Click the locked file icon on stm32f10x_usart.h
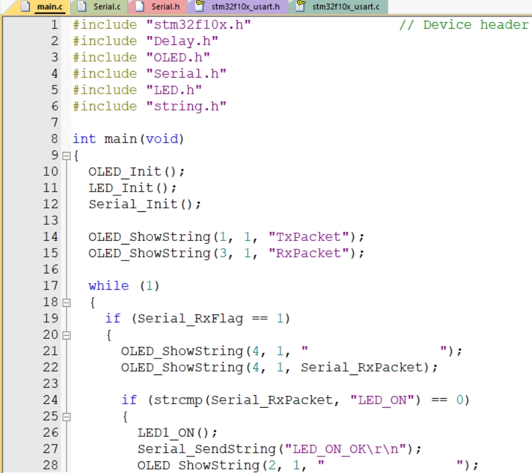Image resolution: width=532 pixels, height=473 pixels. point(200,6)
